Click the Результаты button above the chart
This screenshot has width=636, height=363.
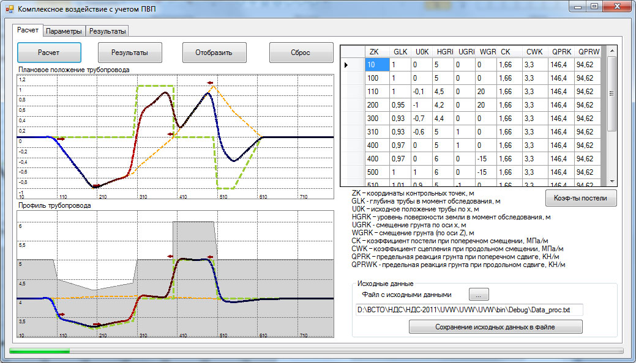point(130,53)
